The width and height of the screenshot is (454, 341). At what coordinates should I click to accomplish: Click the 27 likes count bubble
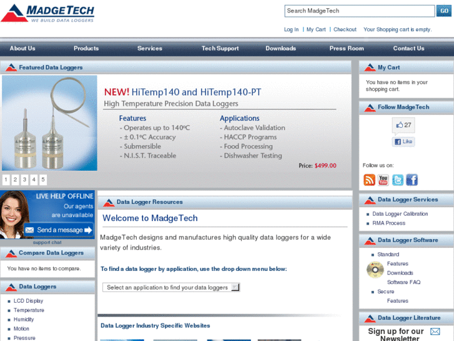pyautogui.click(x=403, y=125)
